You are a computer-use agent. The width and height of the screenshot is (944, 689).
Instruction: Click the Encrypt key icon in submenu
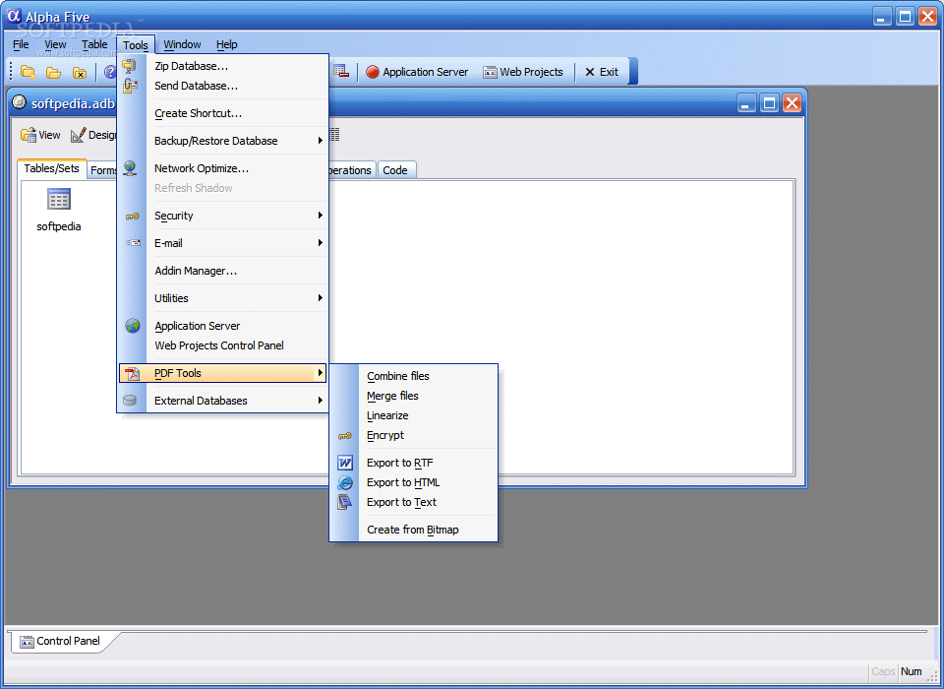pos(345,436)
